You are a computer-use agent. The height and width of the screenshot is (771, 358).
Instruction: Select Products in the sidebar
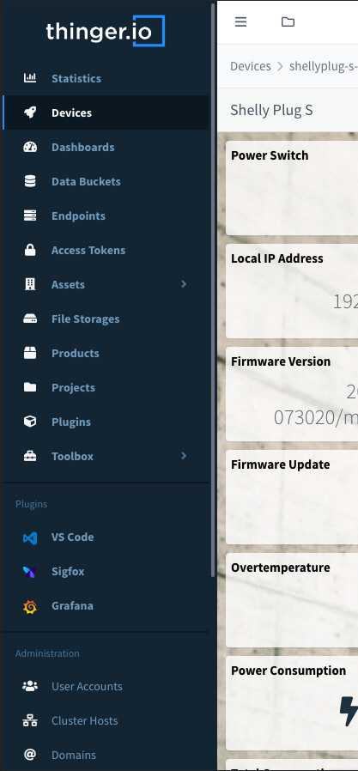106,353
